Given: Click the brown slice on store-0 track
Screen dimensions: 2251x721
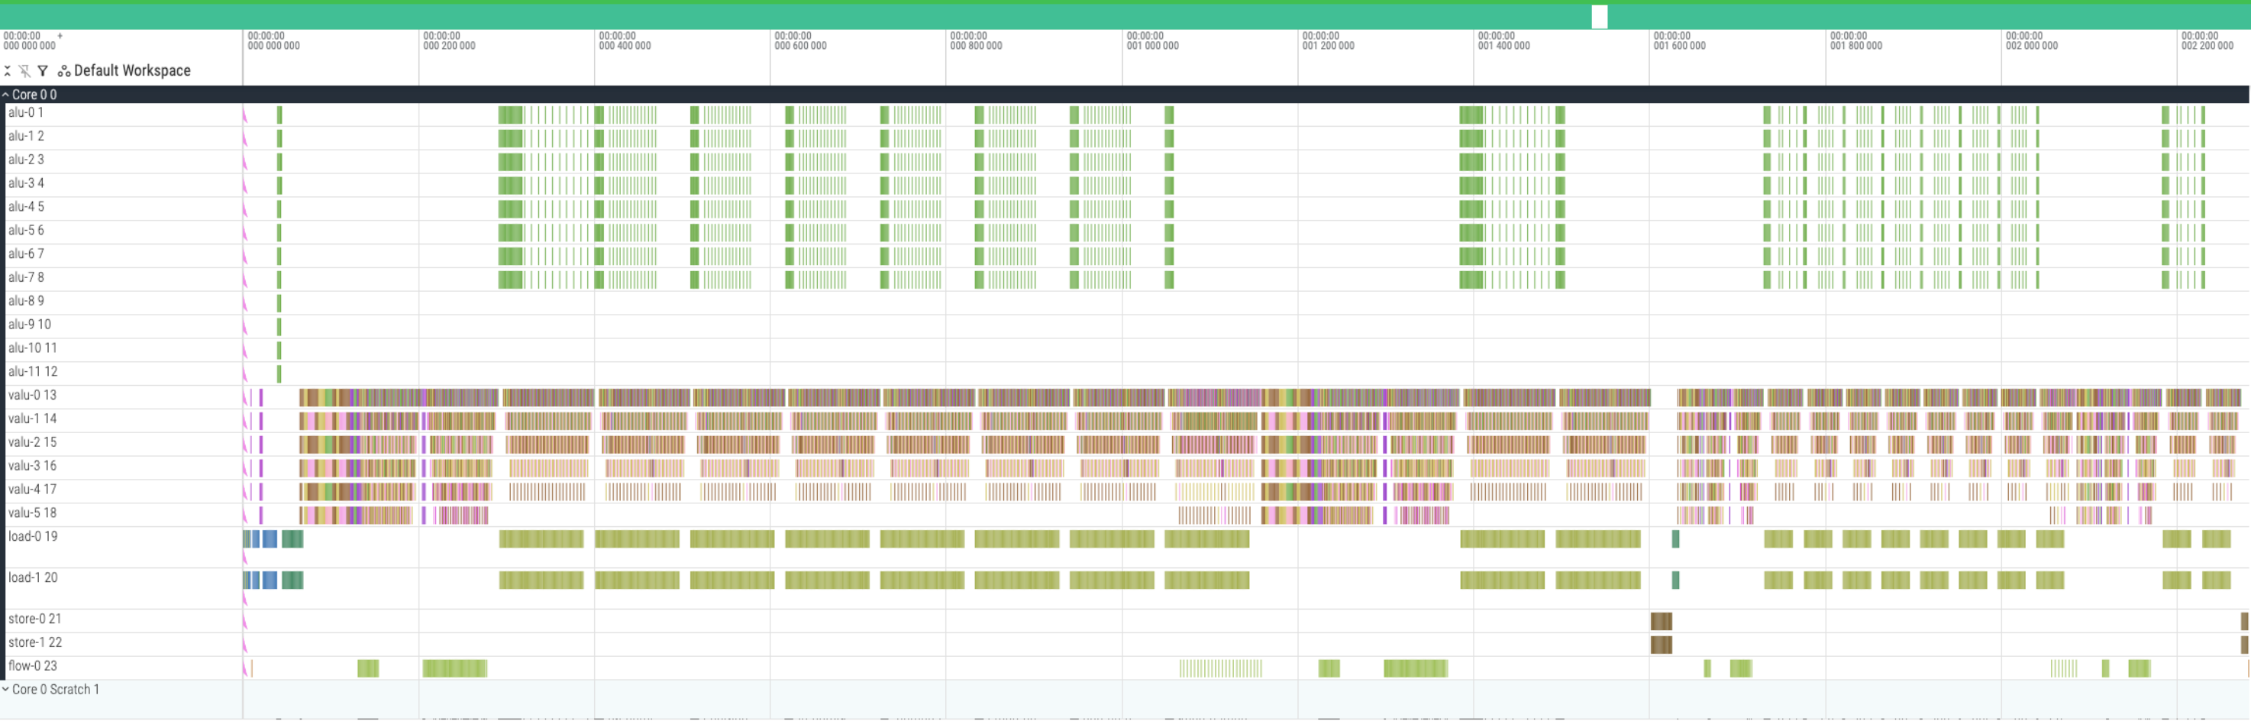Looking at the screenshot, I should pos(1660,622).
